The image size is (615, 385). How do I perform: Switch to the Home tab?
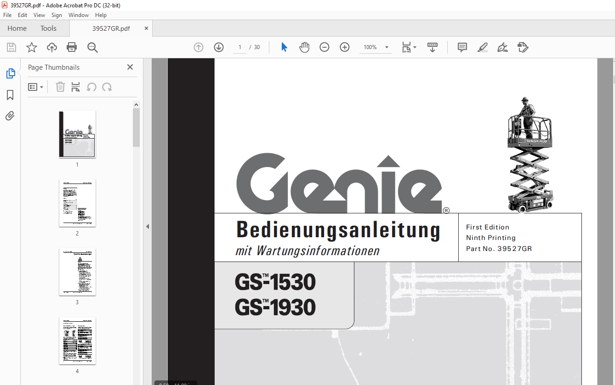point(17,28)
